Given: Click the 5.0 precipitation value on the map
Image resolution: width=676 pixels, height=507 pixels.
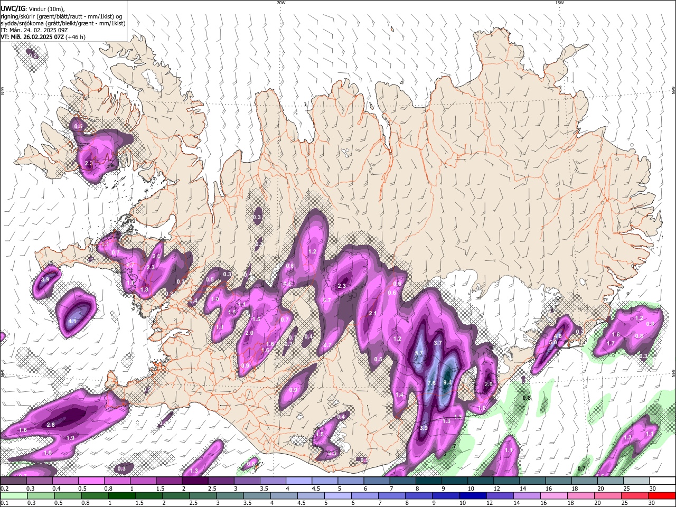Looking at the screenshot, I should pyautogui.click(x=553, y=343).
